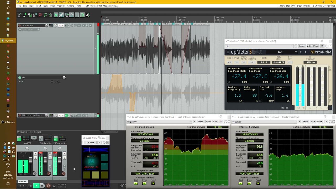Click the DIAL mode button in dpMeter5
Image resolution: width=336 pixels, height=189 pixels.
pos(230,62)
